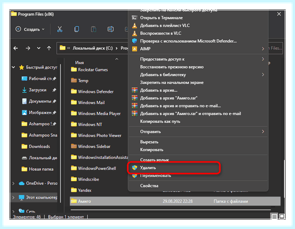Image resolution: width=295 pixels, height=229 pixels.
Task: Choose Открыть в Терминале menu item
Action: point(198,18)
